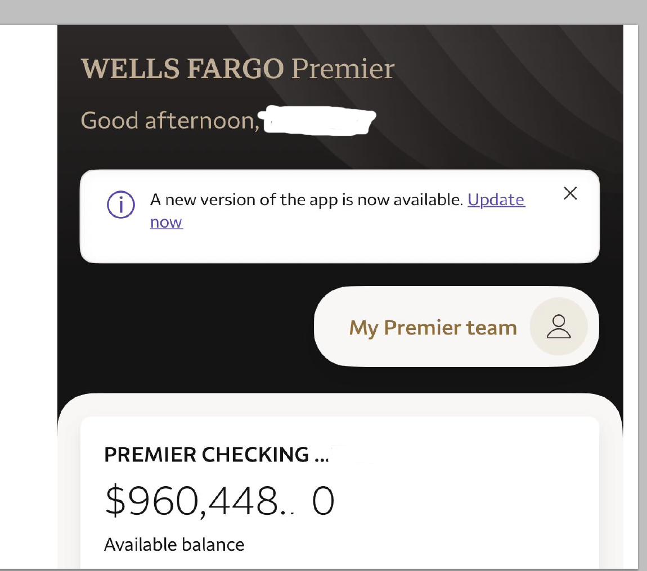647x571 pixels.
Task: Click the Premier word in header logo
Action: [x=343, y=69]
